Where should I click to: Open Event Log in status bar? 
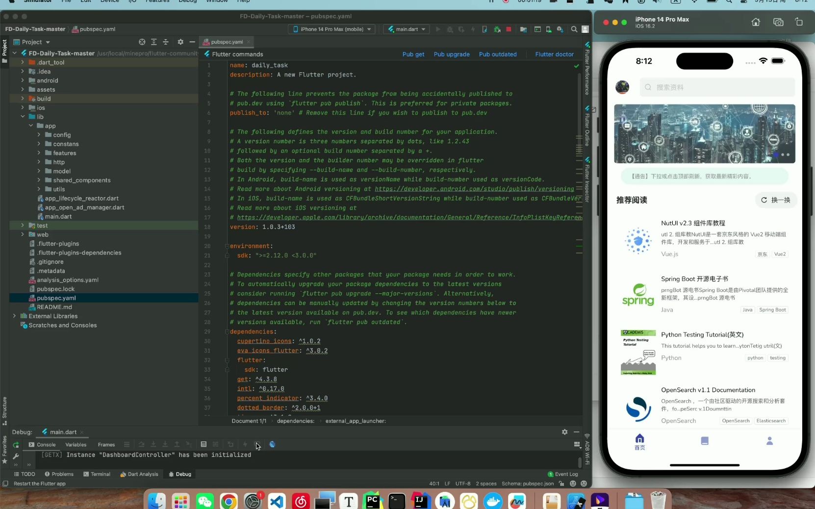(563, 474)
